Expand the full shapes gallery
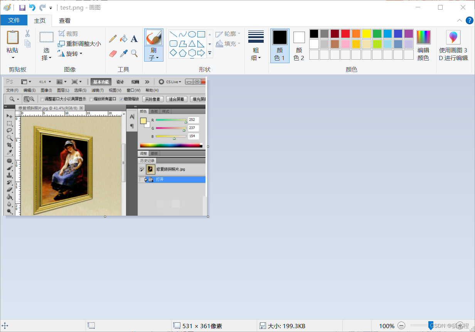Viewport: 475px width, 332px height. [210, 53]
